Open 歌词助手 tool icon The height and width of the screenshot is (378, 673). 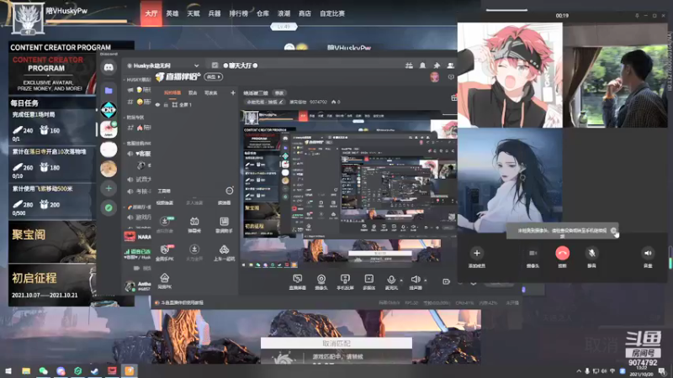pos(224,224)
